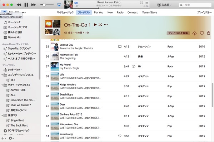214x142 pixels.
Task: Click the sidebar vertical scrollbar
Action: pos(39,48)
